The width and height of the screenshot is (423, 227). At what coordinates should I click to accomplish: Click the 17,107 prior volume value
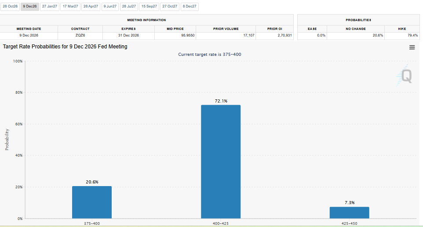pyautogui.click(x=249, y=35)
